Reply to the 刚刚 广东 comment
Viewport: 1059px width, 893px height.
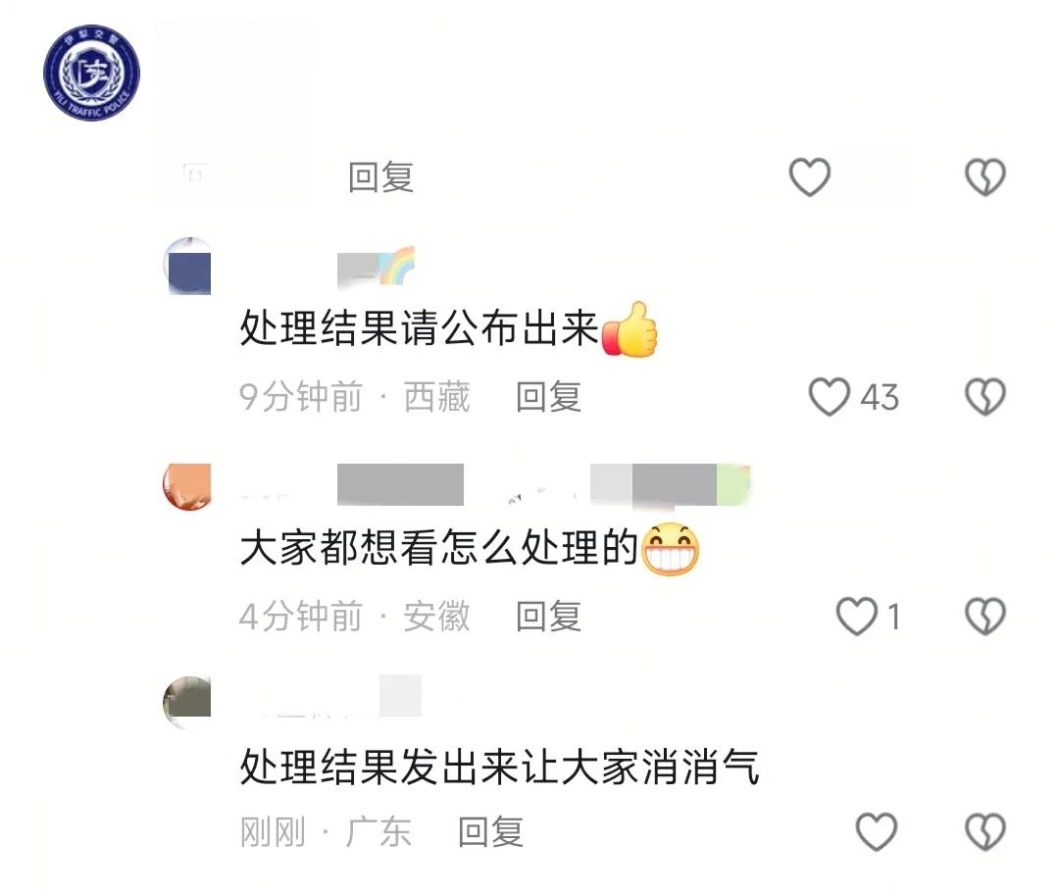(490, 831)
